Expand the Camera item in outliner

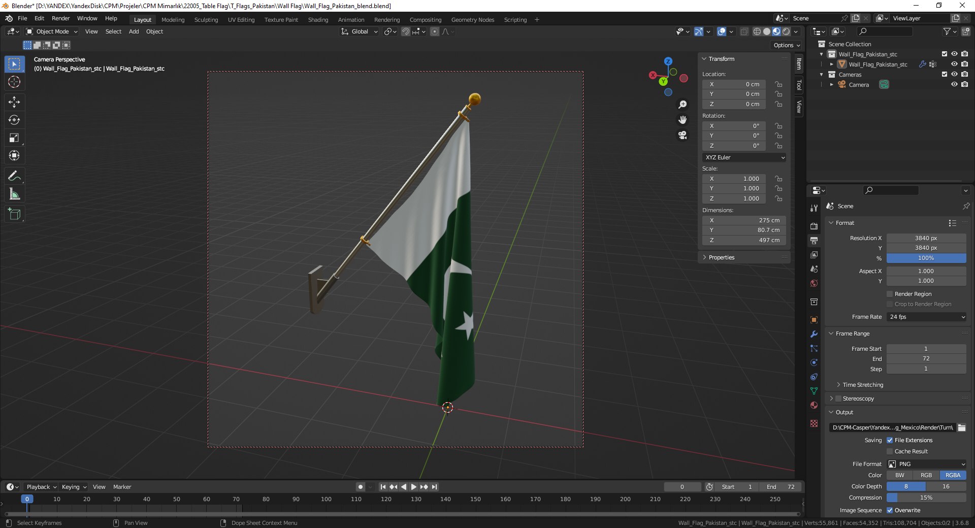831,85
